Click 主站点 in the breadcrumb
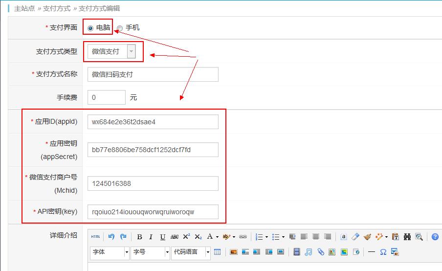442x271 pixels. pyautogui.click(x=24, y=8)
